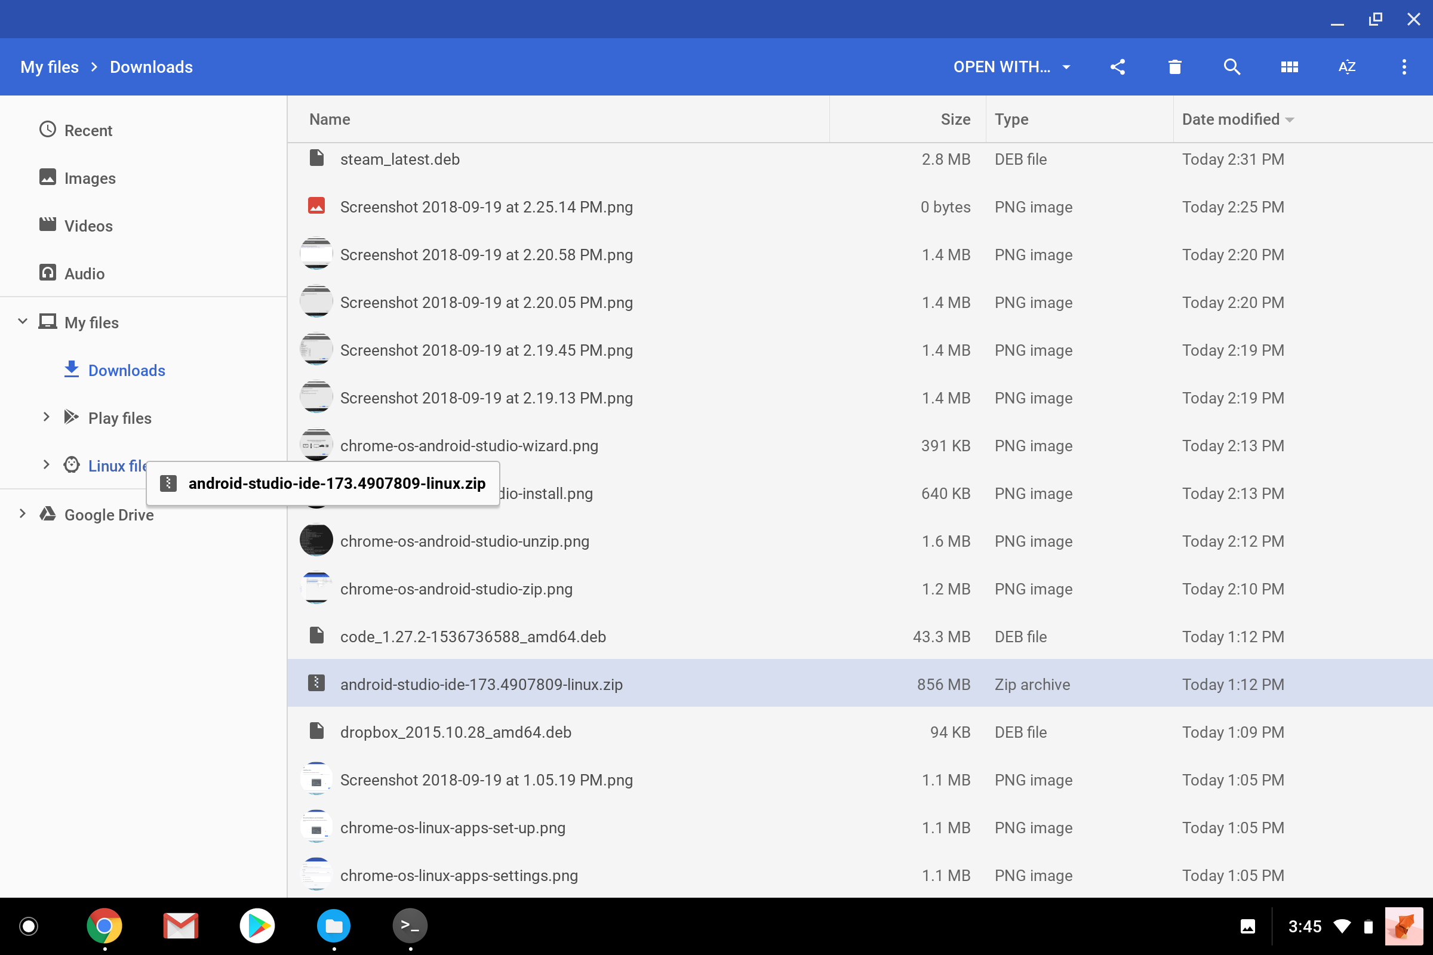Click the A-Z sort icon
Screen dimensions: 1433x955
tap(1347, 67)
